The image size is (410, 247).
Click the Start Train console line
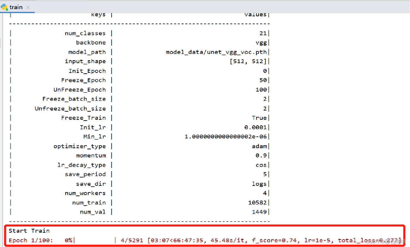[x=29, y=231]
